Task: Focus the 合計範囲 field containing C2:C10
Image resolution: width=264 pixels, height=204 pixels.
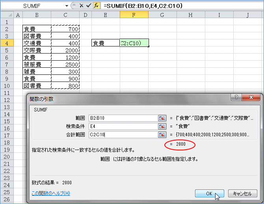Action: [123, 135]
